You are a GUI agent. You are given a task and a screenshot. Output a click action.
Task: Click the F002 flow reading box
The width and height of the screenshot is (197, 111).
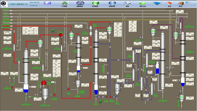click(x=81, y=26)
